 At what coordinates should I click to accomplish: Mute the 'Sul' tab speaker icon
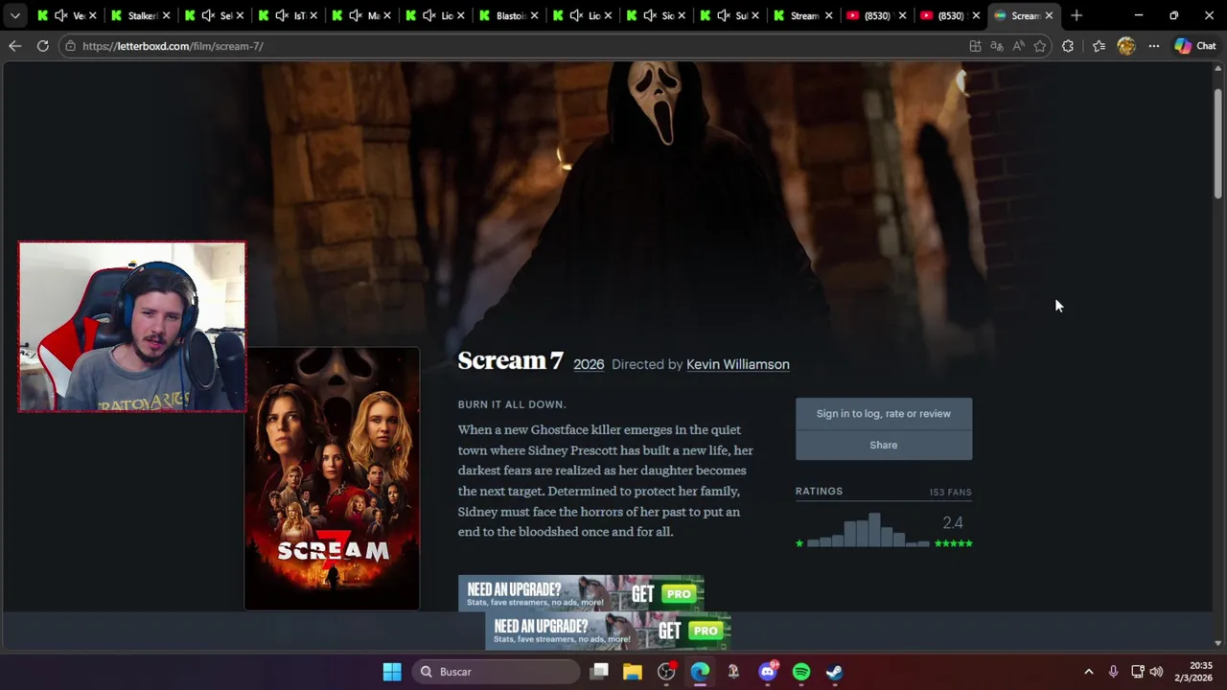[724, 15]
